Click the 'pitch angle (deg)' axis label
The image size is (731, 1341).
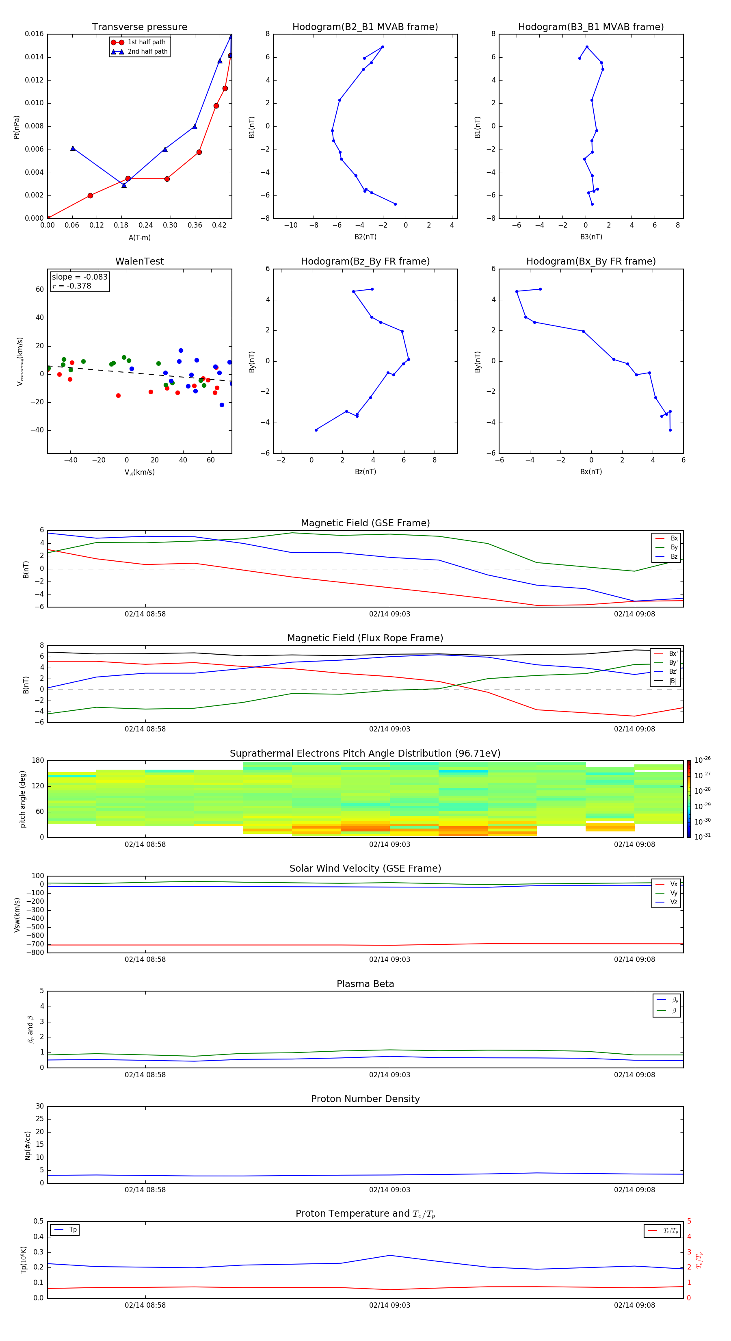coord(22,799)
